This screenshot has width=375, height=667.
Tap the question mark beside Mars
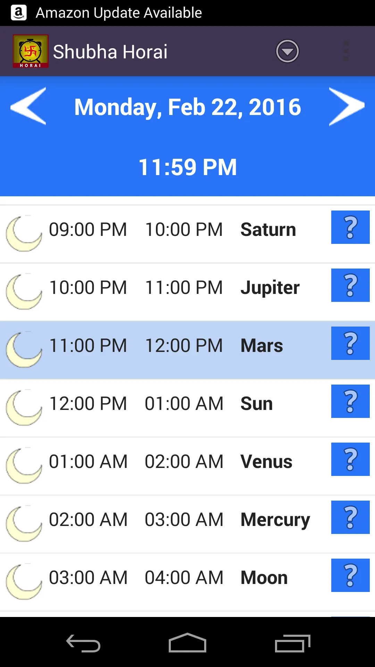[x=350, y=343]
